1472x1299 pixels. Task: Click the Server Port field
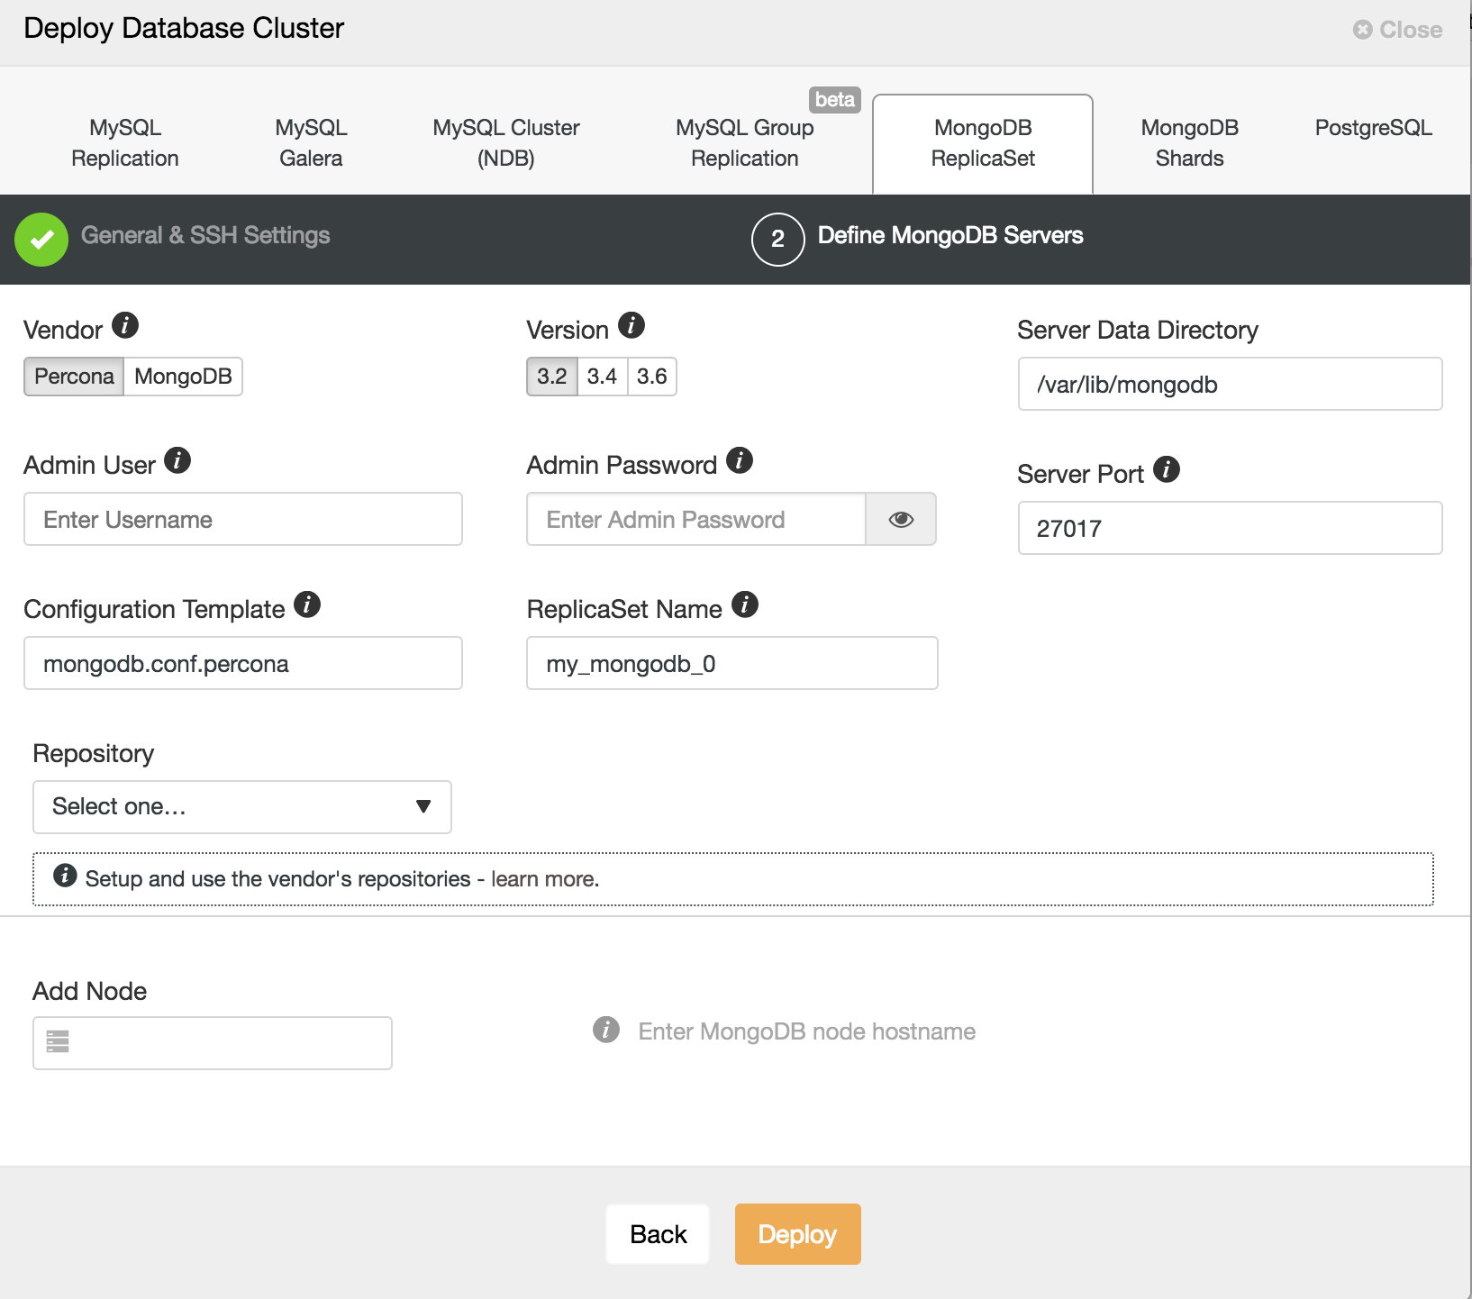point(1231,528)
